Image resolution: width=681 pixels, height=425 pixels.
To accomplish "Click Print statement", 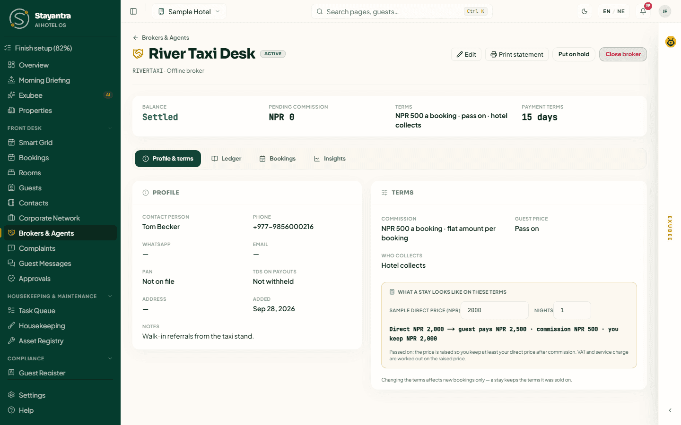I will pyautogui.click(x=517, y=54).
